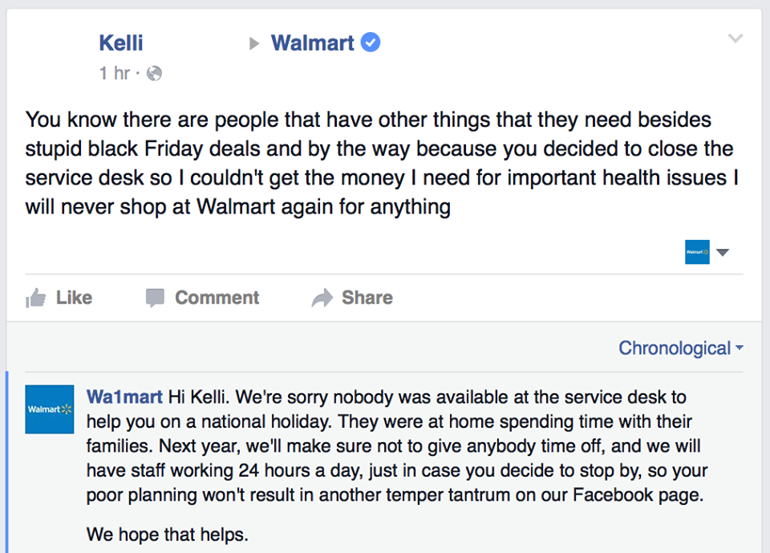Click Kelli's post text body
The height and width of the screenshot is (553, 770).
click(x=382, y=163)
